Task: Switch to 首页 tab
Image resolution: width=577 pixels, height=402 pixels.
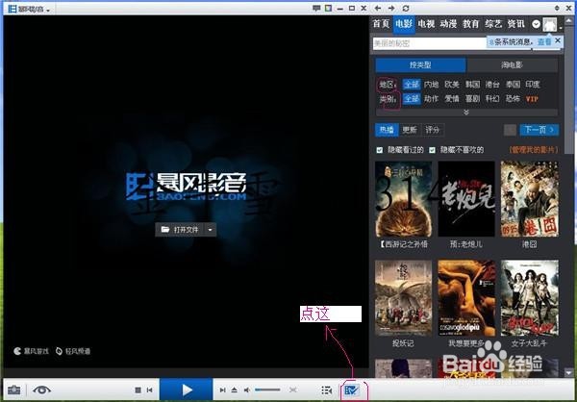Action: click(x=381, y=24)
